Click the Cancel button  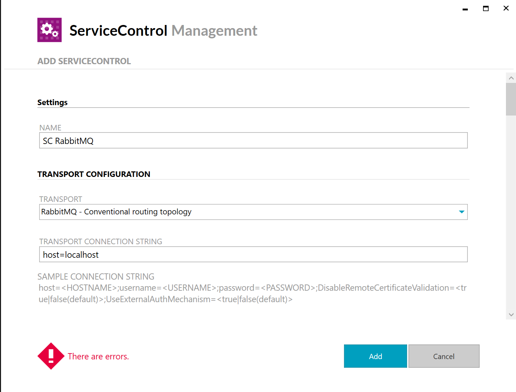[444, 356]
